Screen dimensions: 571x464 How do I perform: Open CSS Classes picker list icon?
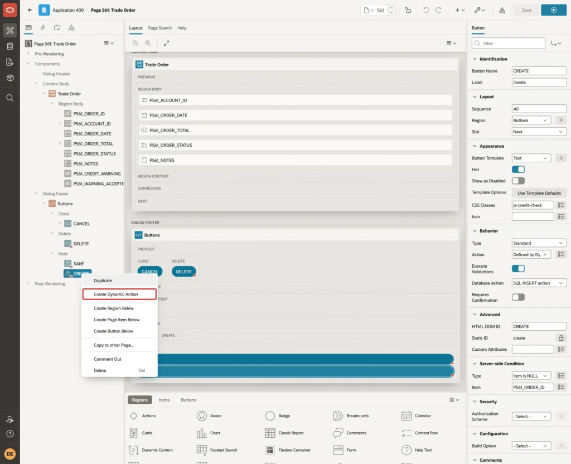[561, 205]
